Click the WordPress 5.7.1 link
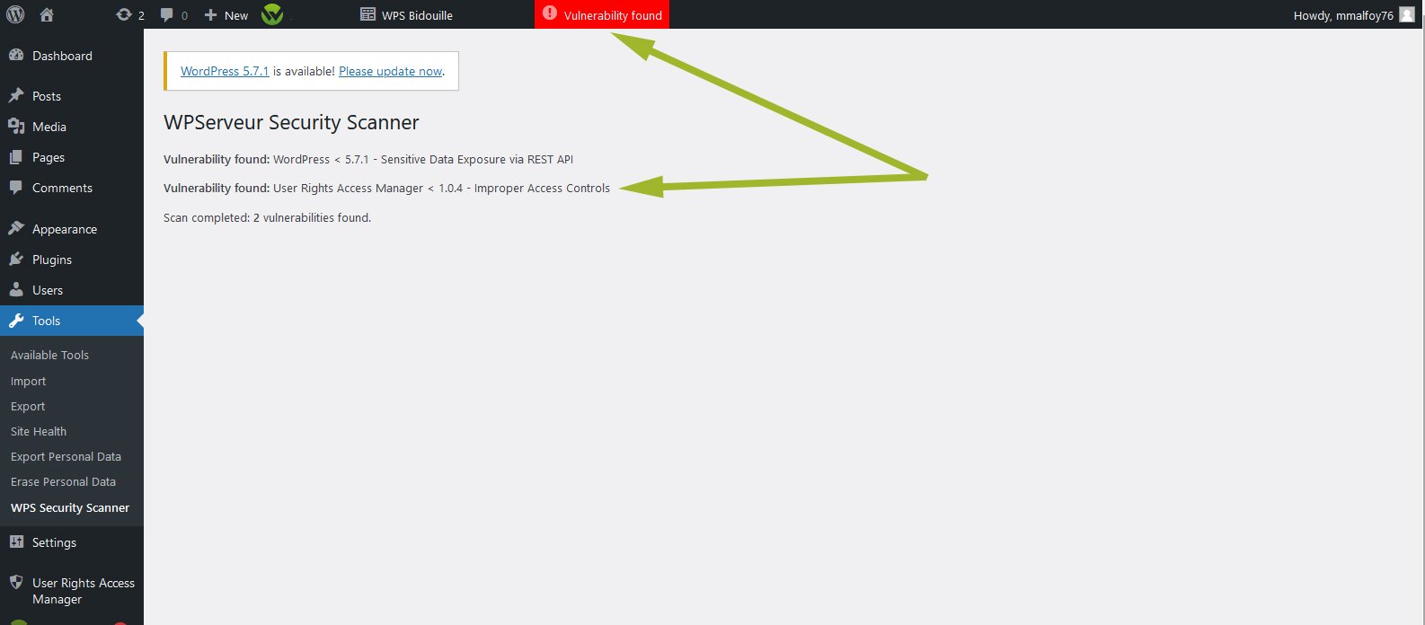Image resolution: width=1425 pixels, height=625 pixels. [x=225, y=71]
